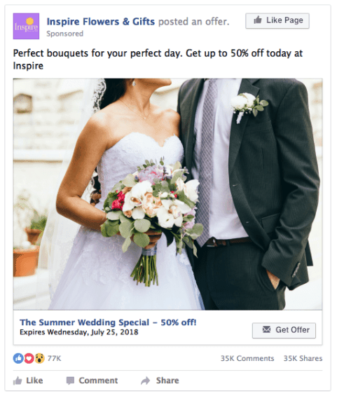Click the Share arrow icon

point(146,381)
